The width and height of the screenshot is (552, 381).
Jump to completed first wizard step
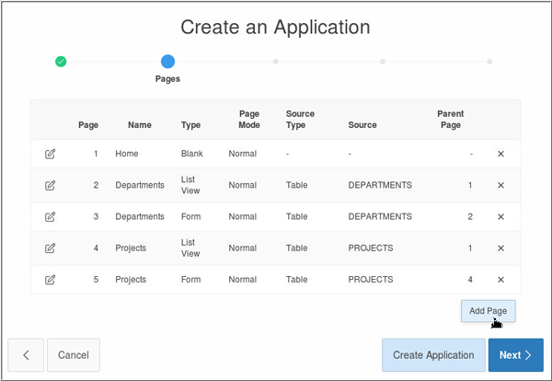coord(61,62)
